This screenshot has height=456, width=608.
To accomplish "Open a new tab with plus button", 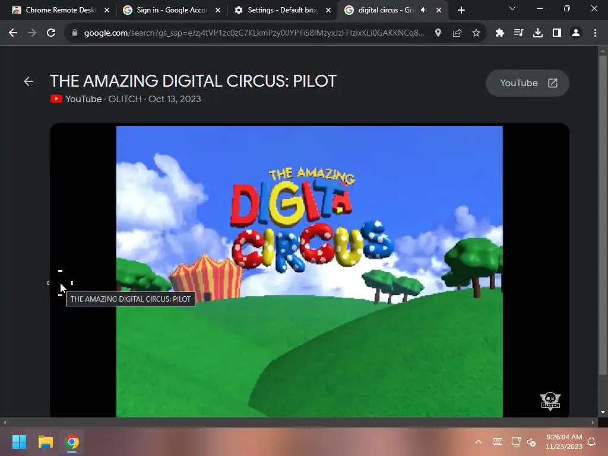I will pyautogui.click(x=461, y=10).
